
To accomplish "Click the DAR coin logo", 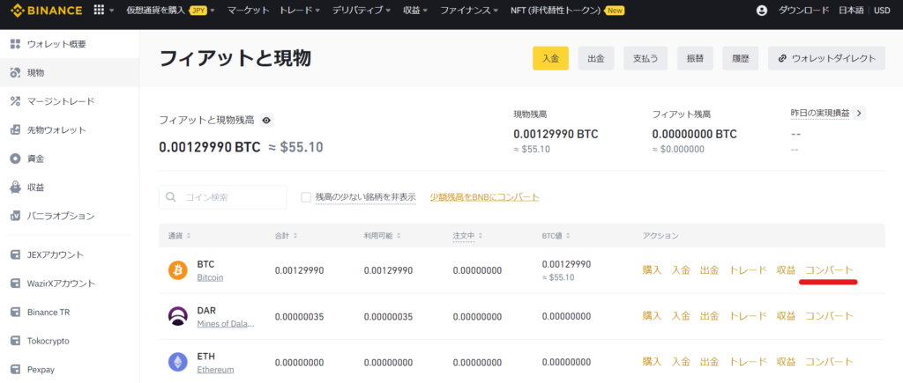I will [178, 316].
